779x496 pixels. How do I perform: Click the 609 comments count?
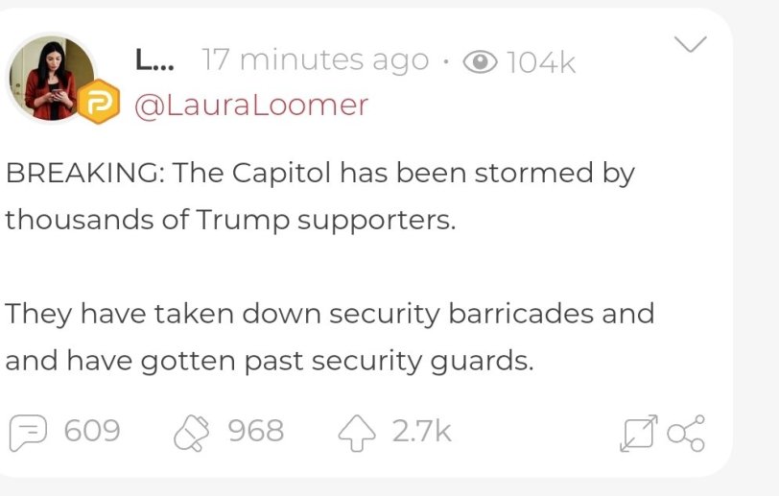92,432
